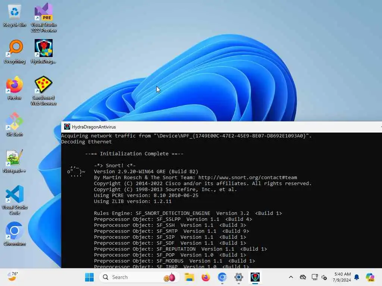Image resolution: width=382 pixels, height=286 pixels.
Task: Click the search highlight fruit icon
Action: (x=170, y=277)
